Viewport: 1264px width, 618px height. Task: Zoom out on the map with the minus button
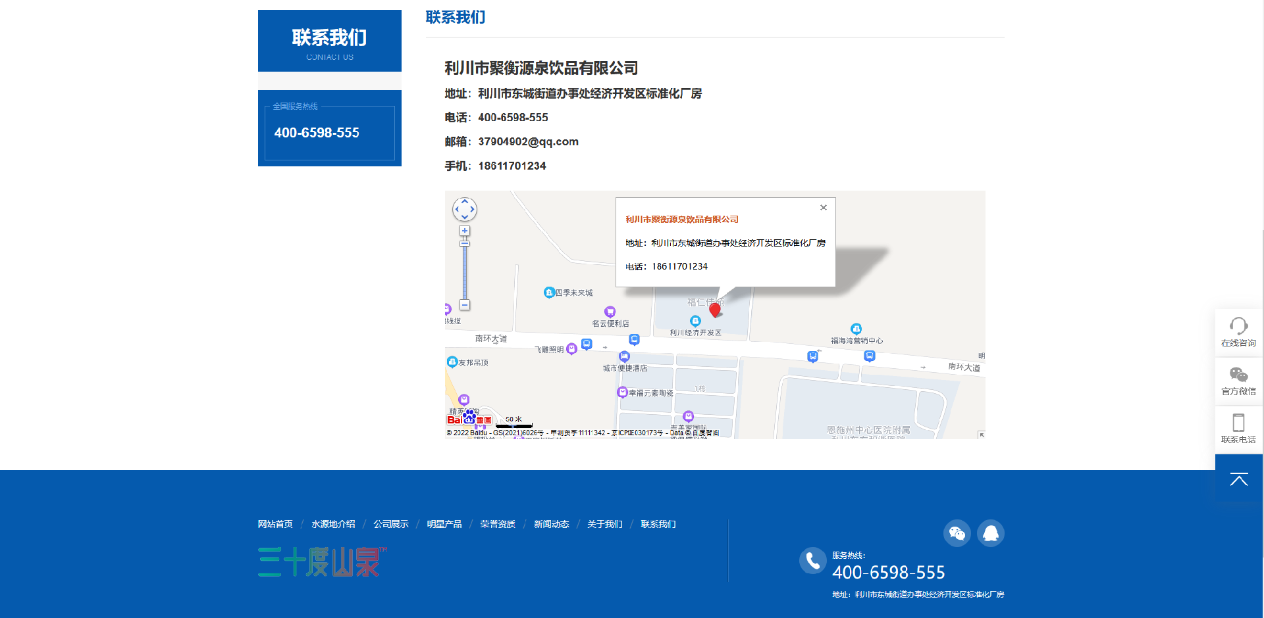point(465,305)
